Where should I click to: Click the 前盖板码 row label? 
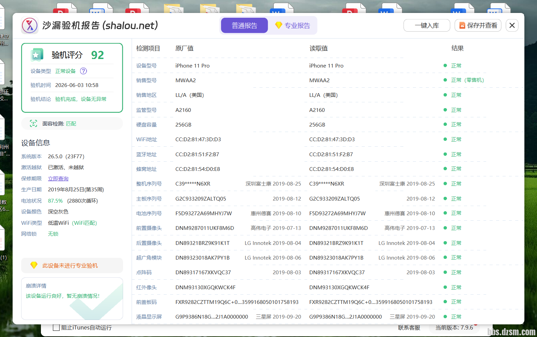(147, 302)
